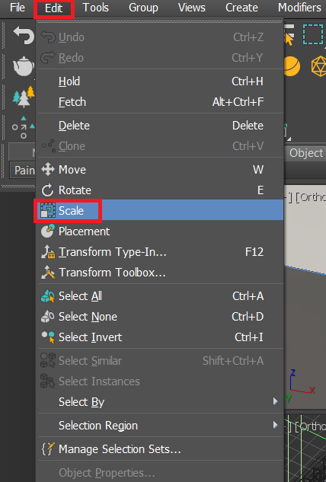Viewport: 326px width, 482px height.
Task: Click the Select Invert icon
Action: (x=48, y=337)
